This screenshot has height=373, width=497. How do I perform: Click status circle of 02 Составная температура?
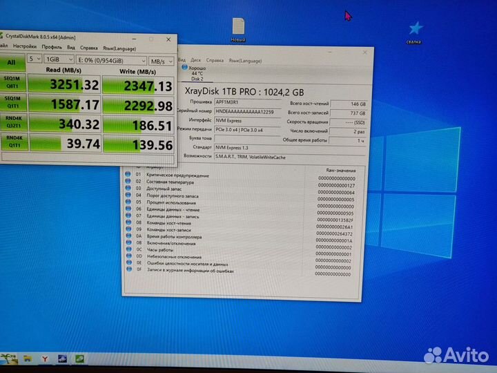click(128, 181)
